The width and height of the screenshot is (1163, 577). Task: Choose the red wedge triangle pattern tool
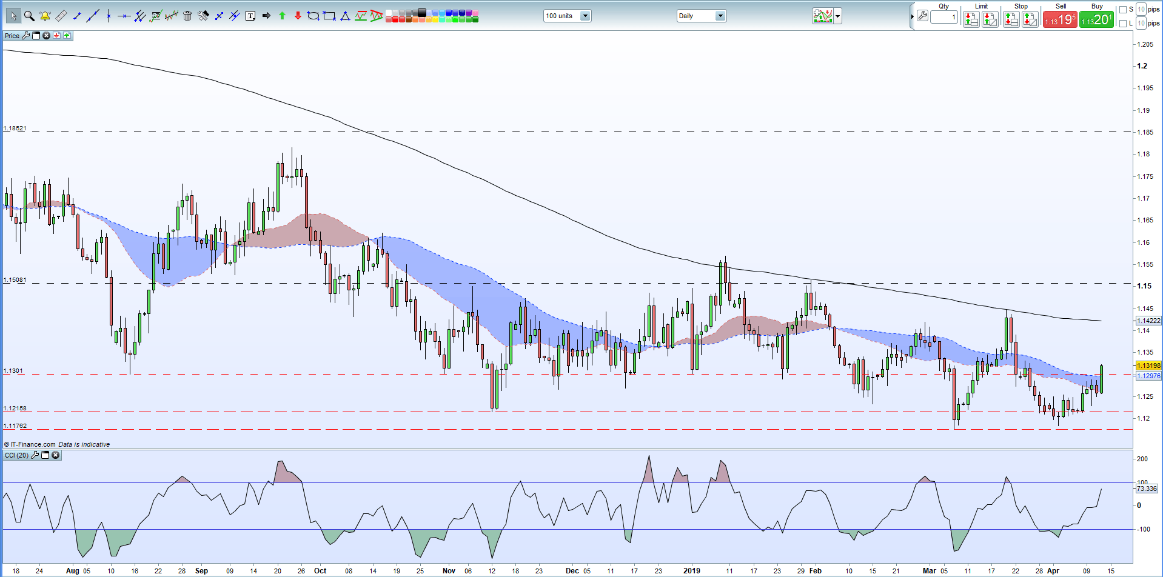377,16
